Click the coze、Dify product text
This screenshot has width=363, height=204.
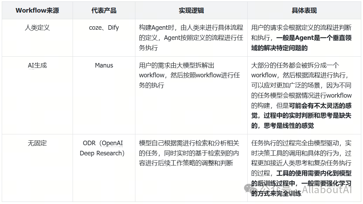[x=104, y=27]
